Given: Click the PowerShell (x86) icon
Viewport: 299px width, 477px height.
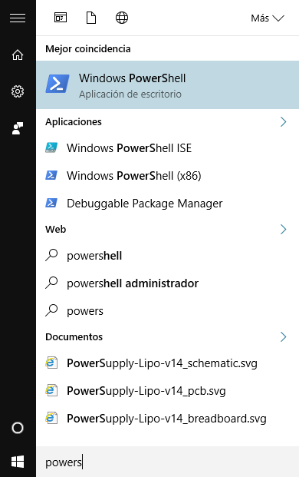Looking at the screenshot, I should click(51, 175).
